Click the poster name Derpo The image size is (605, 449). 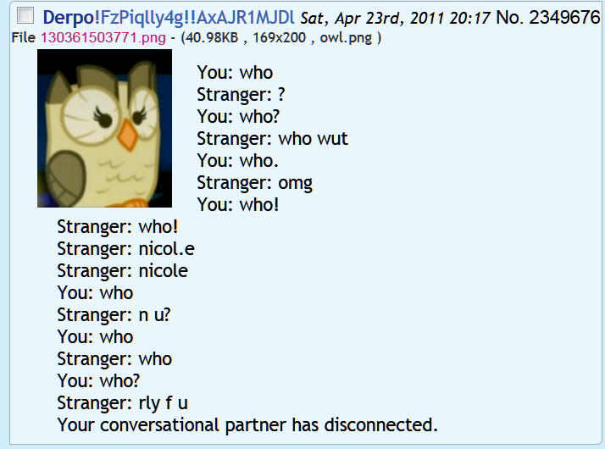[x=69, y=17]
